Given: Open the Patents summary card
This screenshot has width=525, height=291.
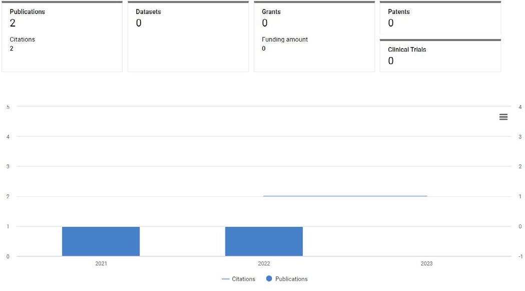Looking at the screenshot, I should pos(440,18).
